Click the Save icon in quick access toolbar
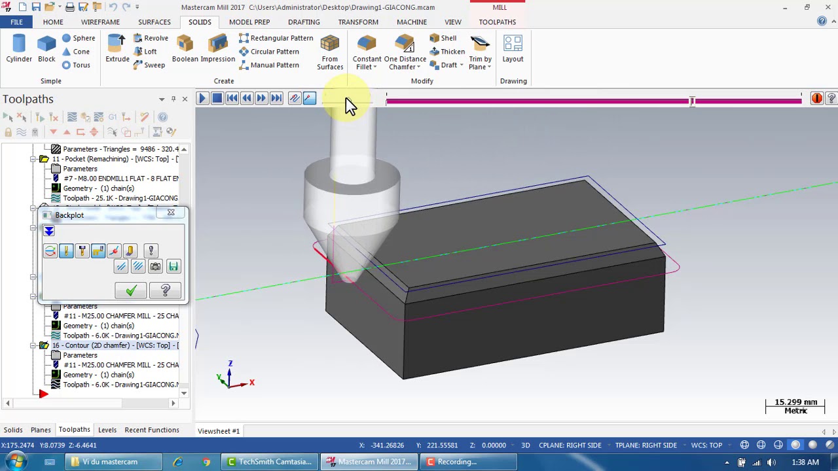 click(37, 7)
